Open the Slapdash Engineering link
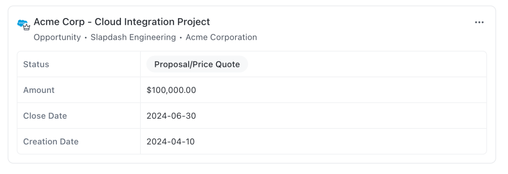The image size is (508, 174). pos(133,37)
